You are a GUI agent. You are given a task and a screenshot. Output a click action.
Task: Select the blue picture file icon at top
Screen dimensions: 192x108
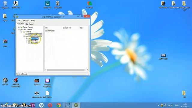pos(47,5)
